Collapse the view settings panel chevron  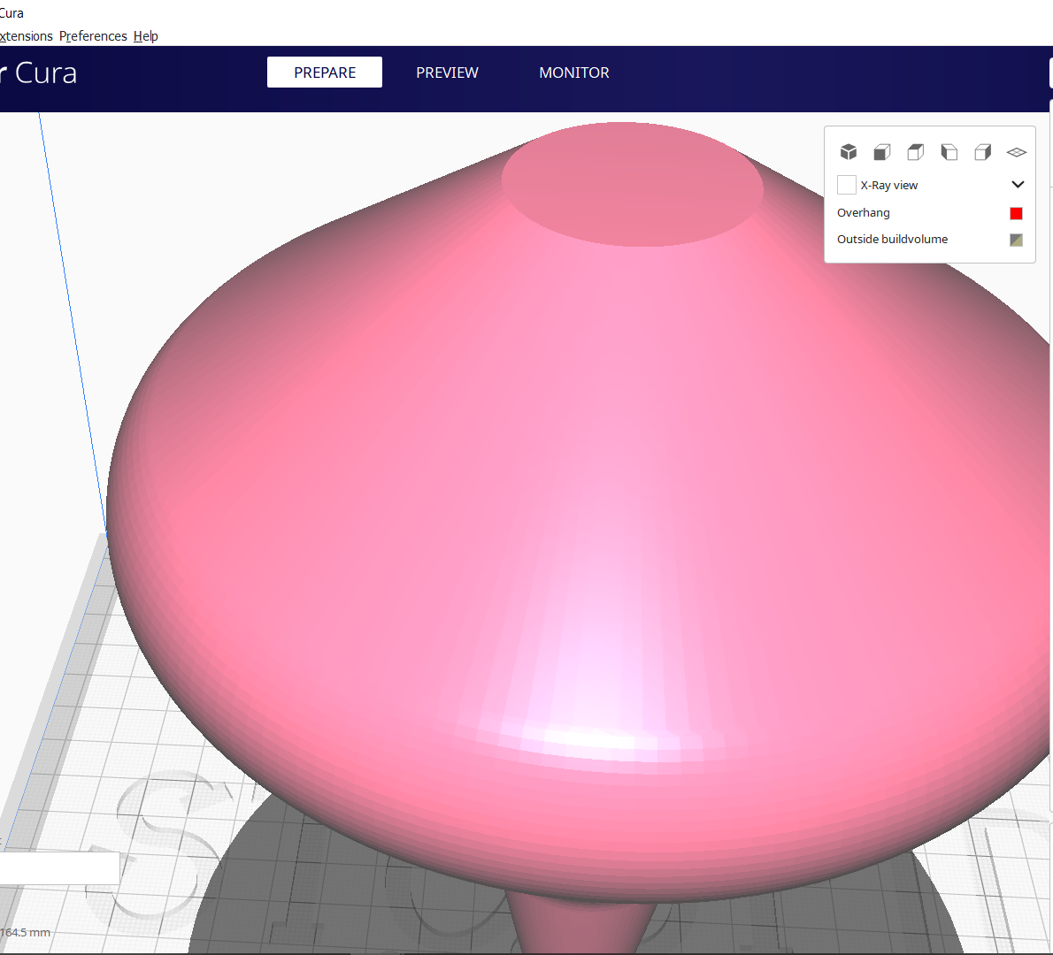click(1017, 184)
